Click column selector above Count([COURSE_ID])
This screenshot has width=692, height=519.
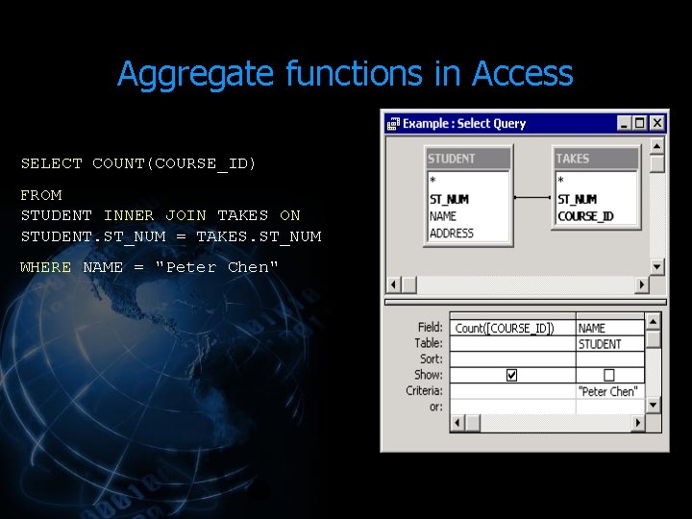click(x=513, y=316)
